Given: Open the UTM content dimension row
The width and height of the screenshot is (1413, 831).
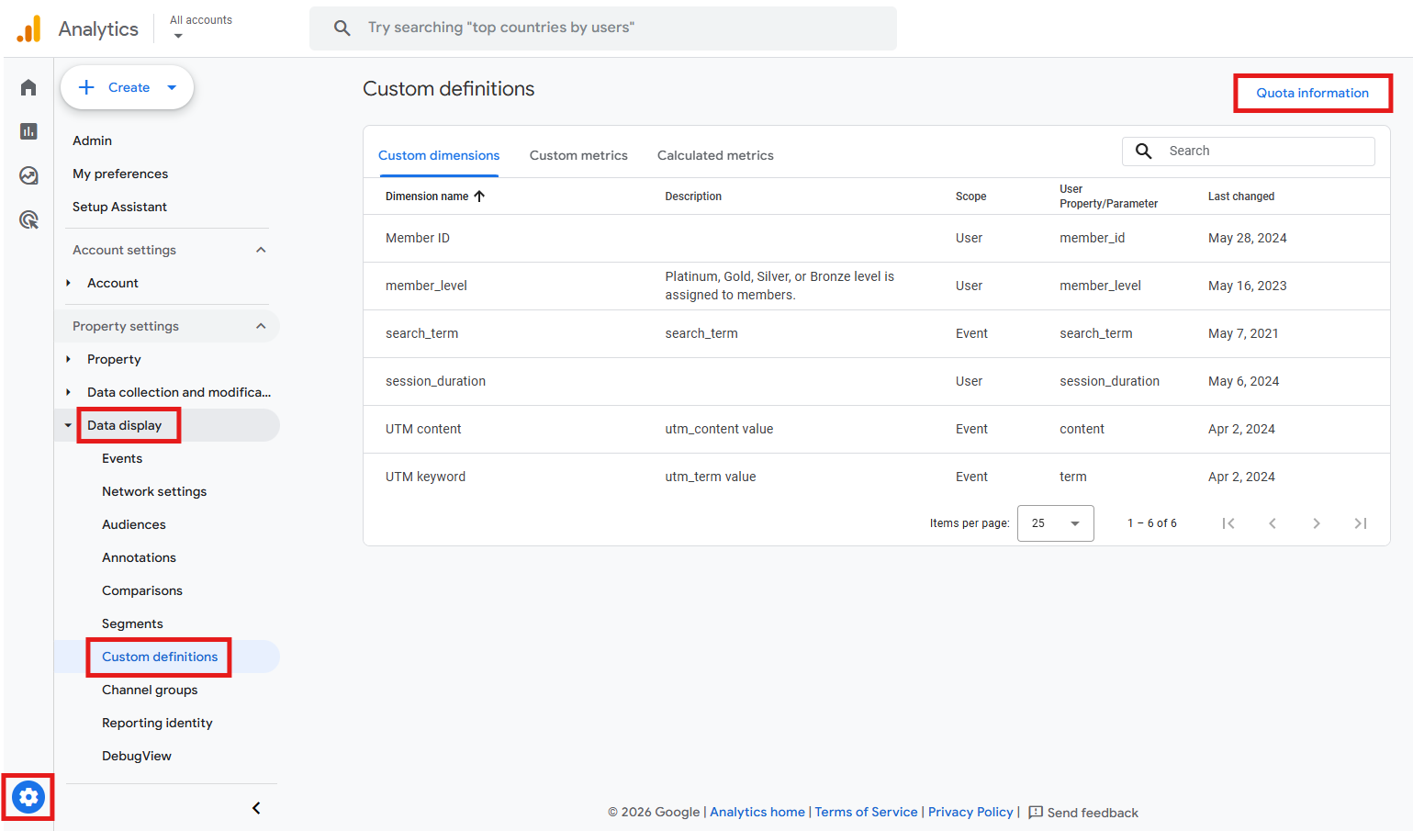Looking at the screenshot, I should click(877, 429).
